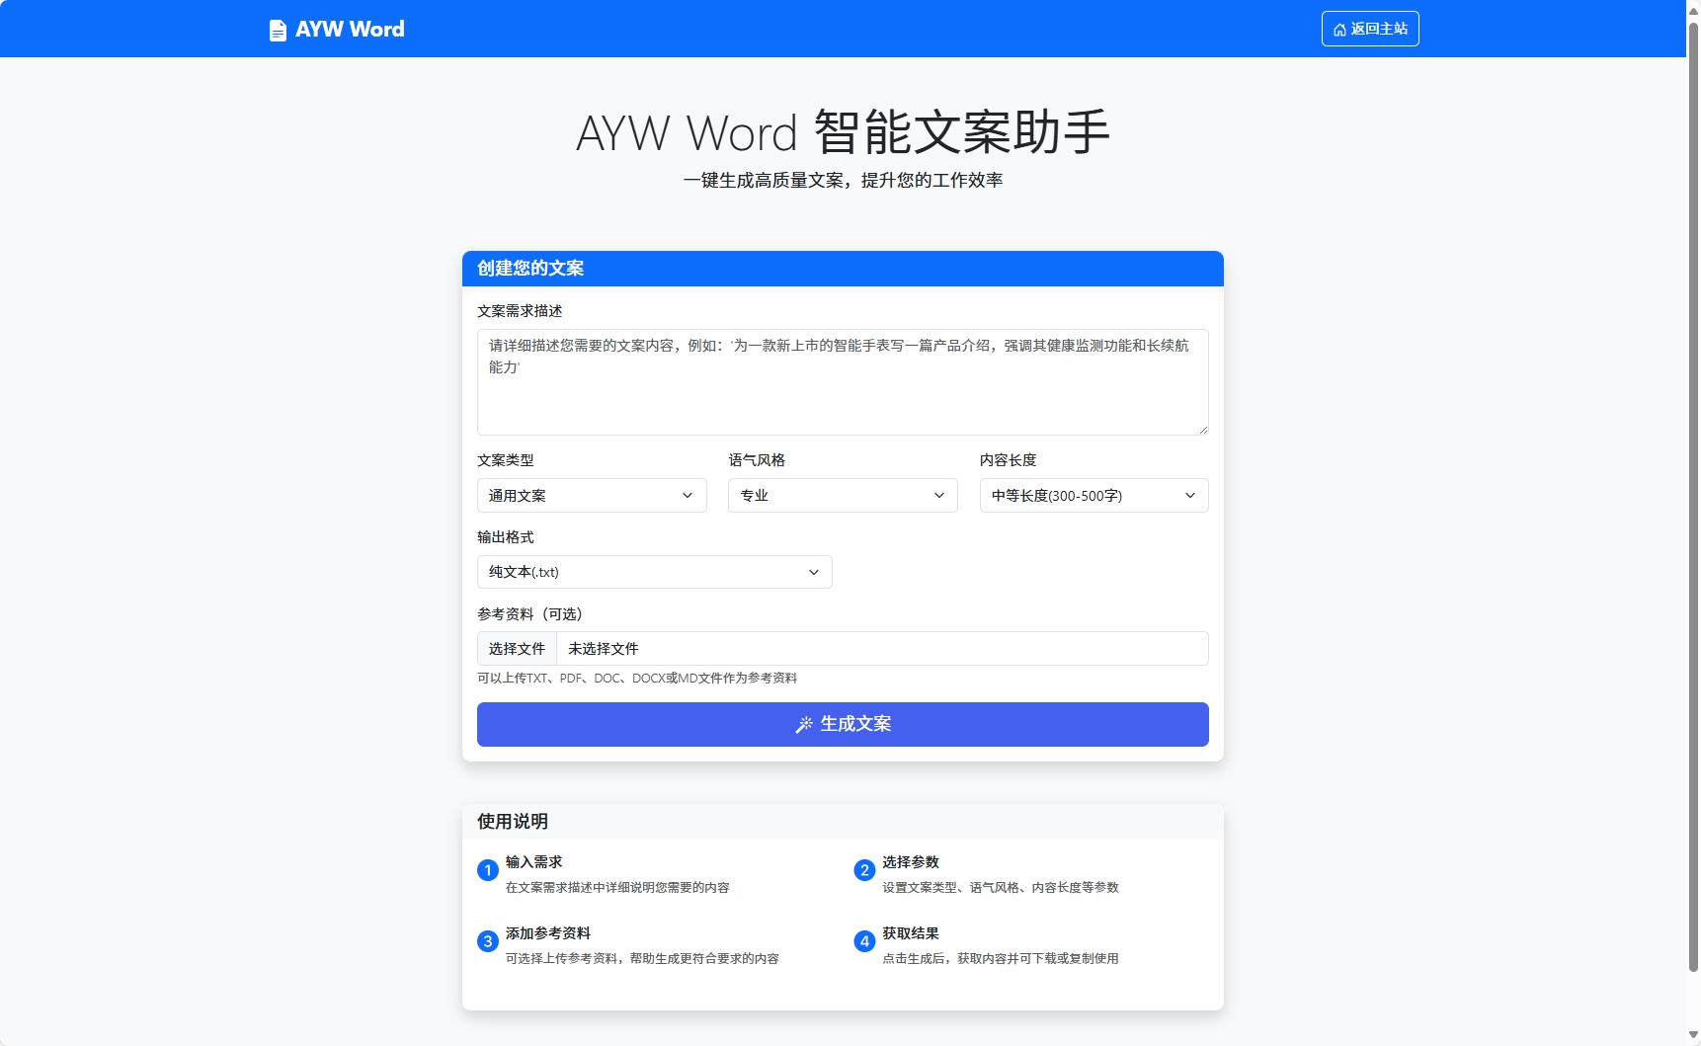Click text 在文案需求描述中详细说明您需要的内容
1701x1046 pixels.
click(617, 888)
